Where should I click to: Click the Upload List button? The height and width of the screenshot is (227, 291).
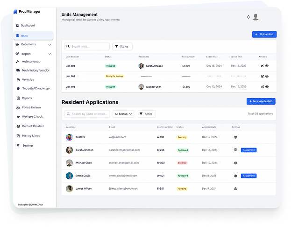(264, 34)
